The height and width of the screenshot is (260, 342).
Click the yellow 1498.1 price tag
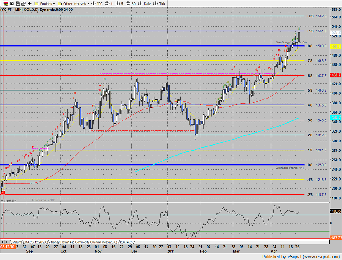pyautogui.click(x=335, y=47)
